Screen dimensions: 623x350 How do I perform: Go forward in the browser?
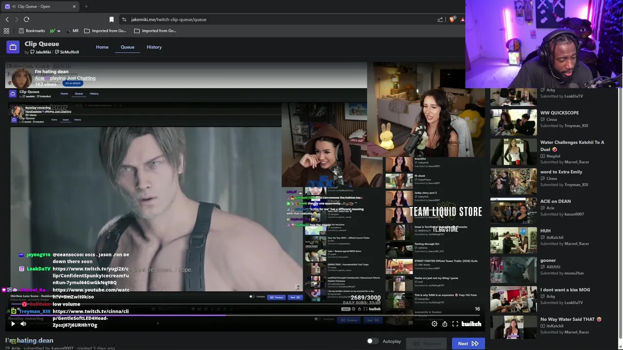coord(17,19)
